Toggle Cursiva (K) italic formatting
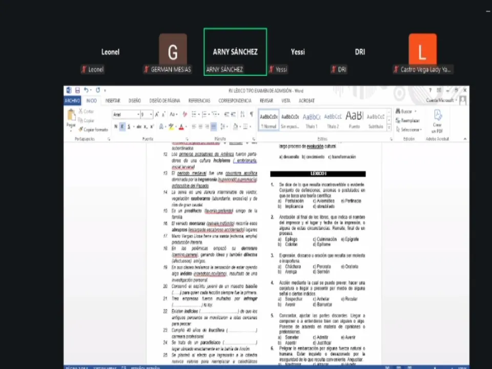The height and width of the screenshot is (369, 492). 122,127
